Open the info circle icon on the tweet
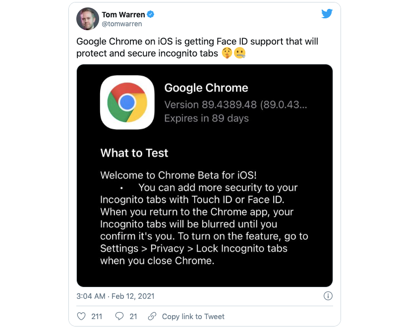Screen dimensions: 401x329 328,296
